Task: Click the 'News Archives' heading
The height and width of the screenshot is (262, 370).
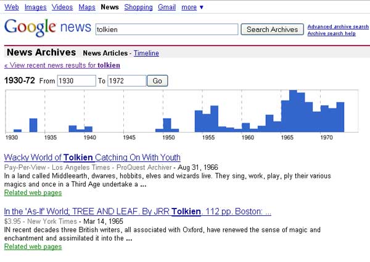Action: click(x=41, y=52)
